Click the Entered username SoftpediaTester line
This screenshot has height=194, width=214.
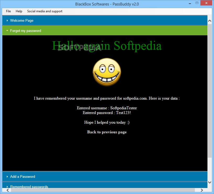coord(107,108)
